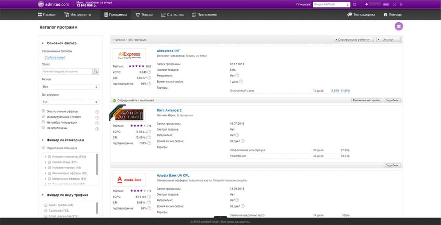Open Ретаргетинг help icon for Aliexpress INT

(237, 75)
